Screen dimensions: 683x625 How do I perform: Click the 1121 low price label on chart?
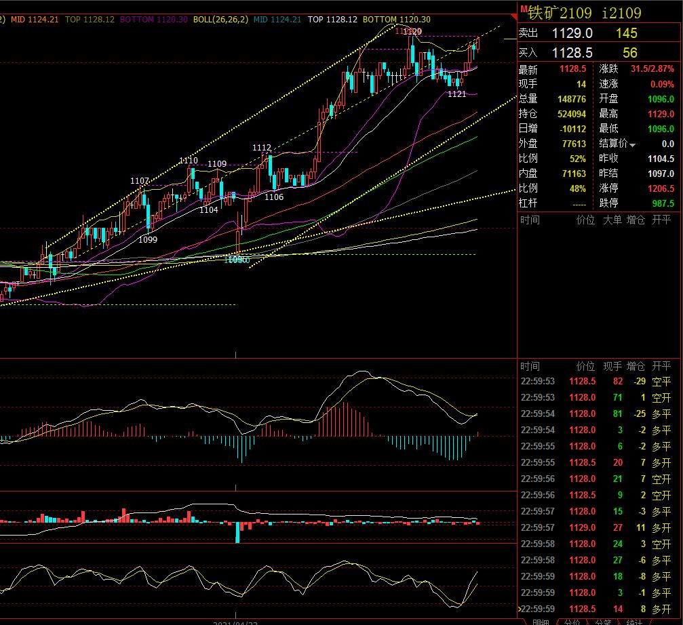pyautogui.click(x=457, y=94)
